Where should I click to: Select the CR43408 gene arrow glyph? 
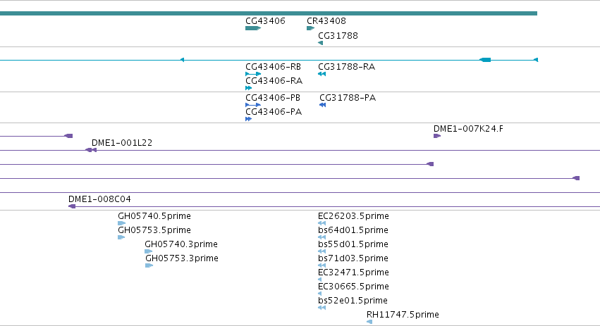[310, 28]
